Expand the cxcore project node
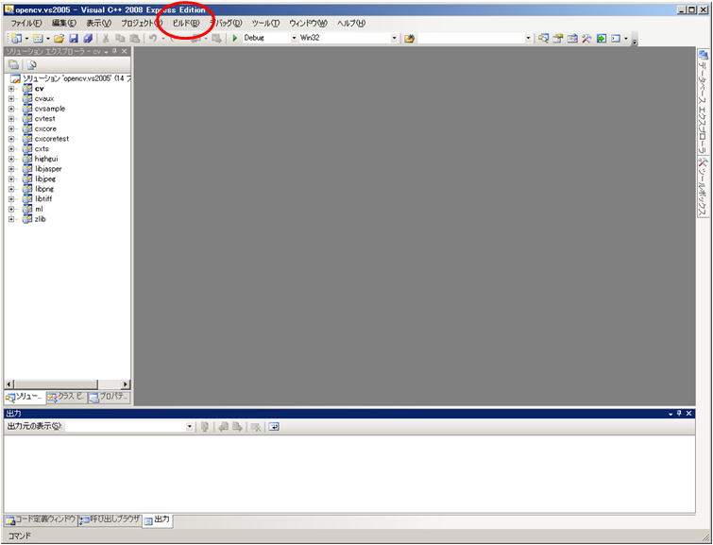 (11, 128)
